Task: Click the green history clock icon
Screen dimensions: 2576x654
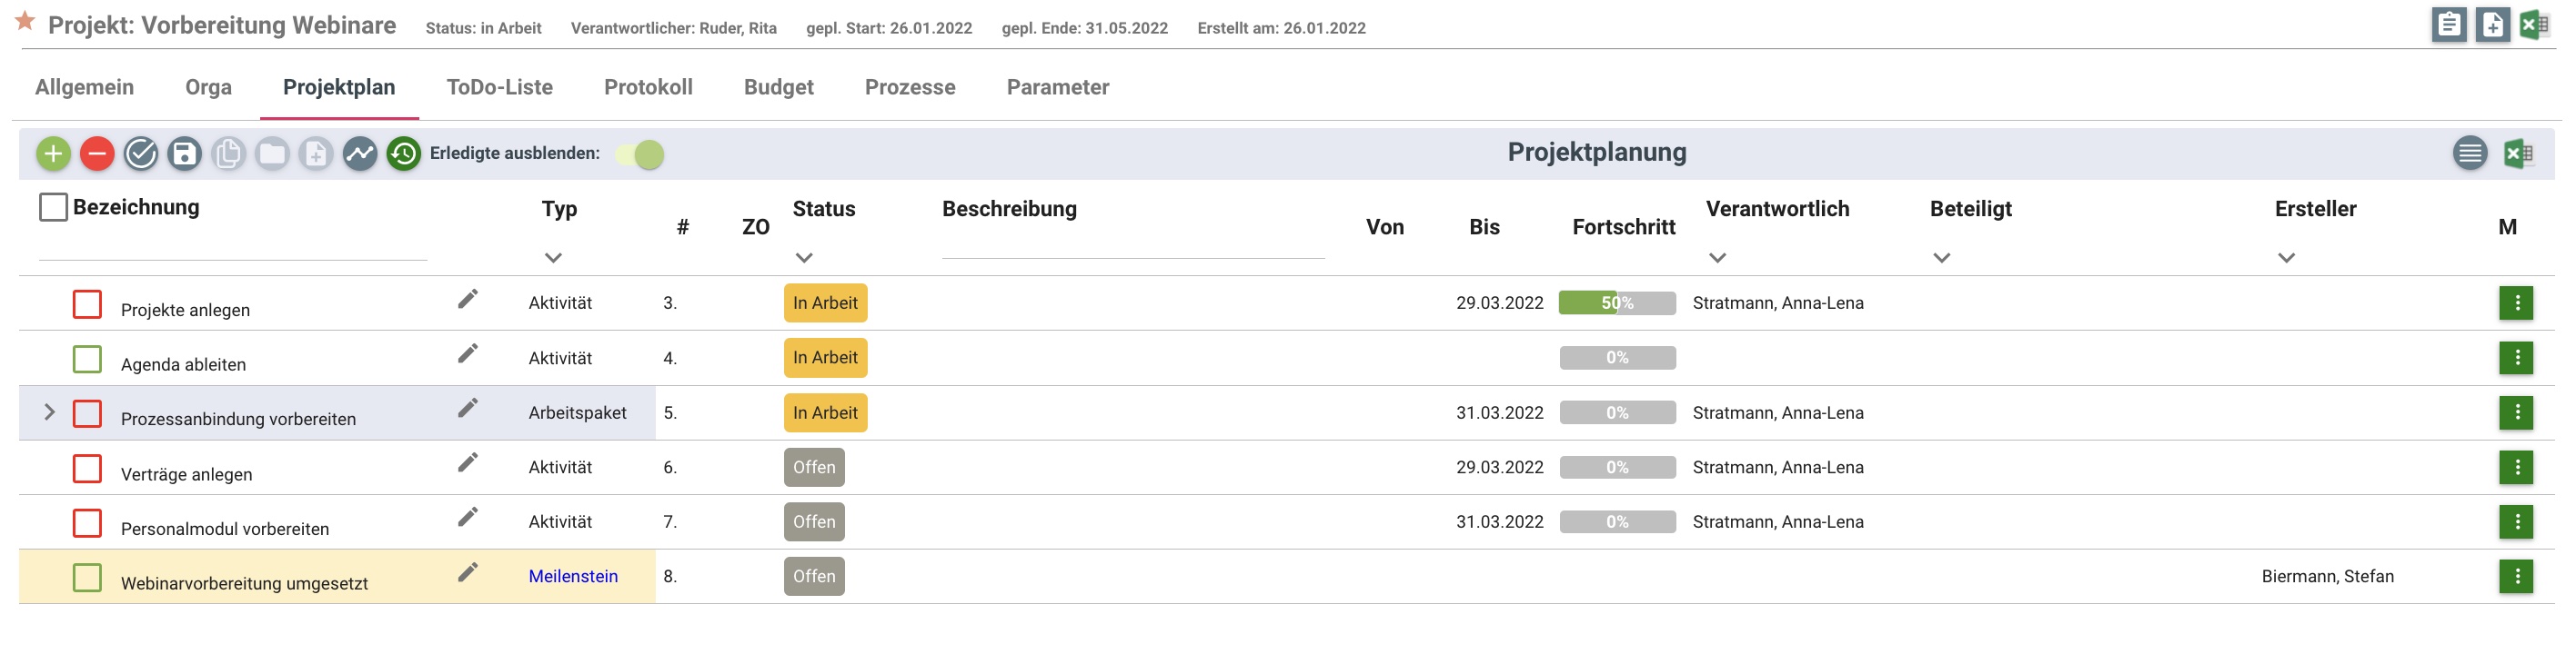Action: coord(404,154)
